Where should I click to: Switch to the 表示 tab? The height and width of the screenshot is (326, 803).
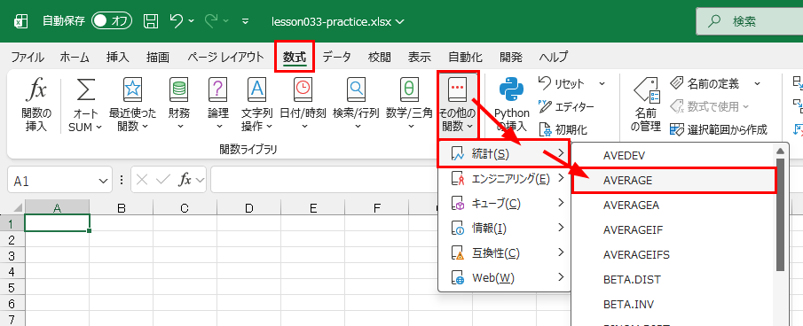coord(420,57)
